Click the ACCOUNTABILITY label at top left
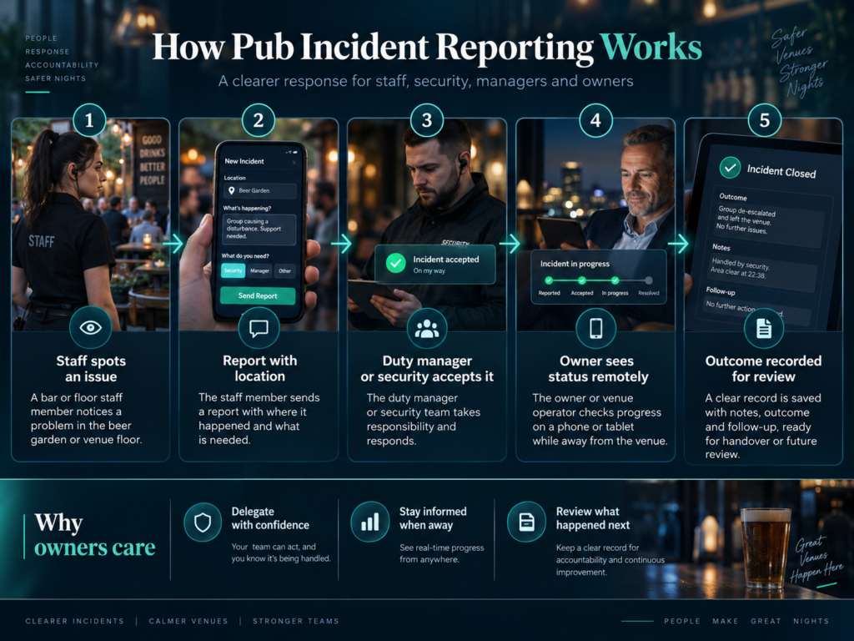 point(62,65)
